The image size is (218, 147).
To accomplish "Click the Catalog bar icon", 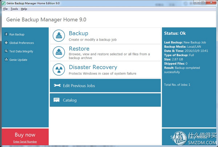I will coord(57,100).
